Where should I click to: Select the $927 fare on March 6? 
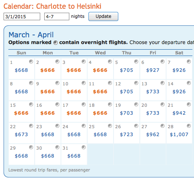(153, 70)
